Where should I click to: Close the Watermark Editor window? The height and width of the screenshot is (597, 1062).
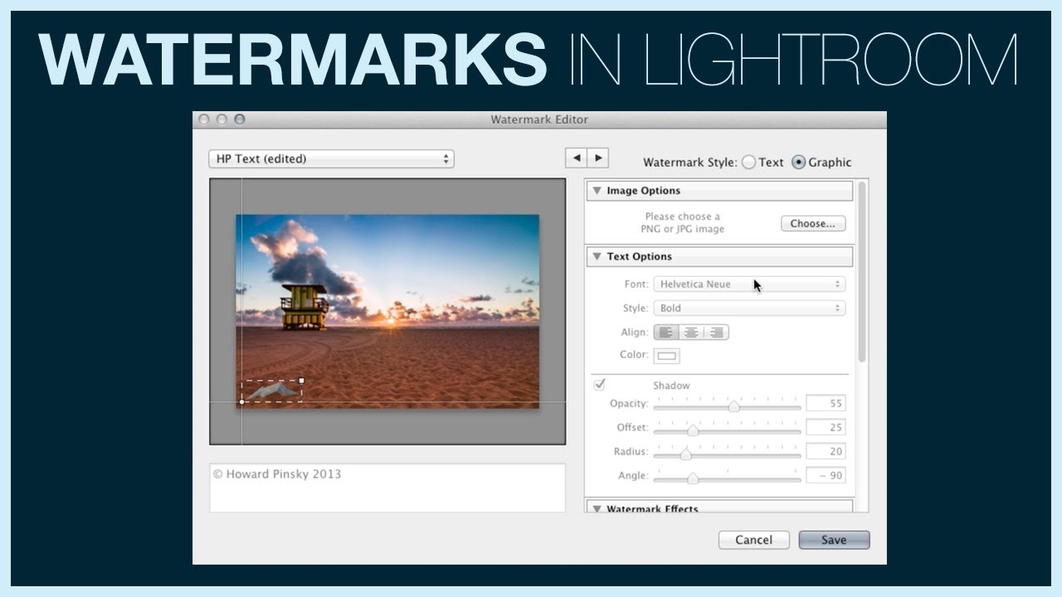tap(204, 119)
